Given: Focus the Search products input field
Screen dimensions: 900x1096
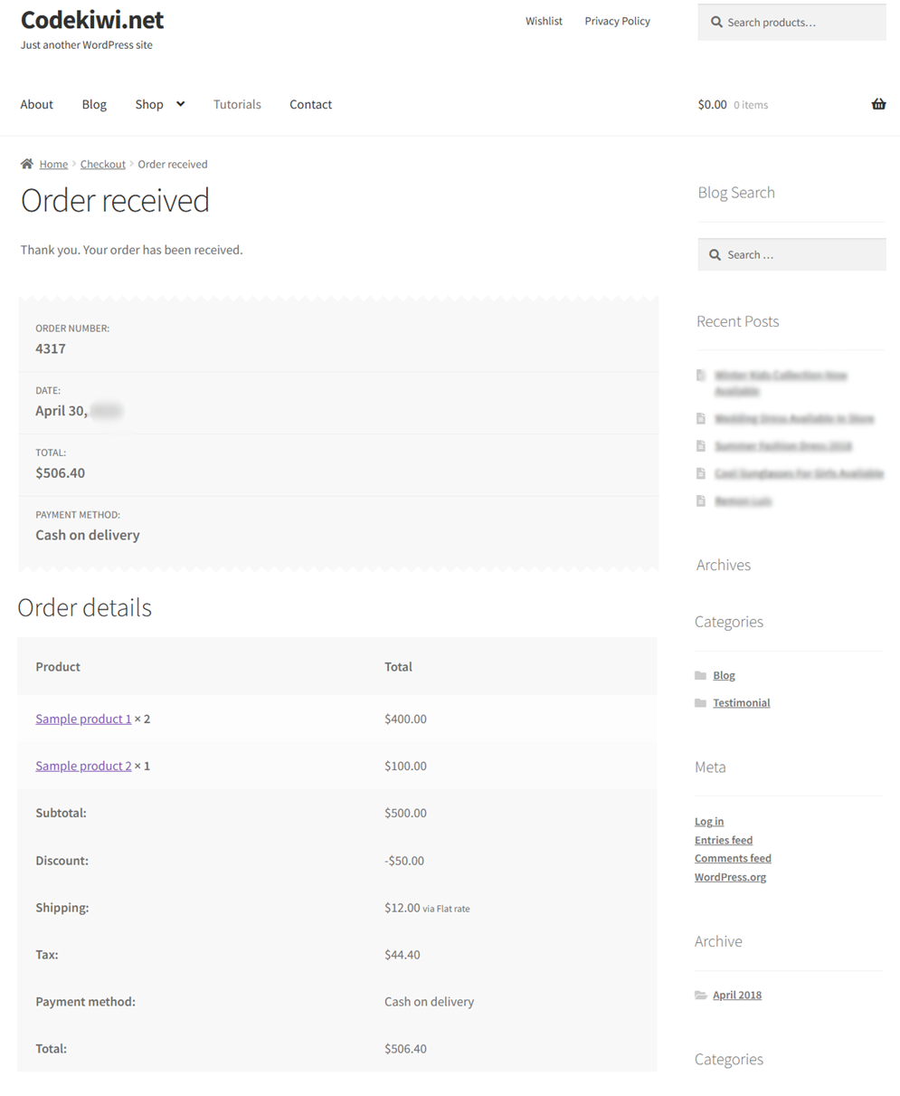Looking at the screenshot, I should (x=801, y=23).
